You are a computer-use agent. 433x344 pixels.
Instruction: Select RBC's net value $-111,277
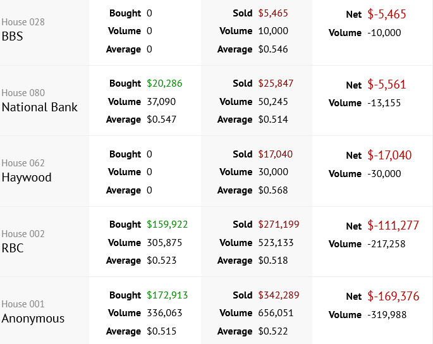[393, 226]
